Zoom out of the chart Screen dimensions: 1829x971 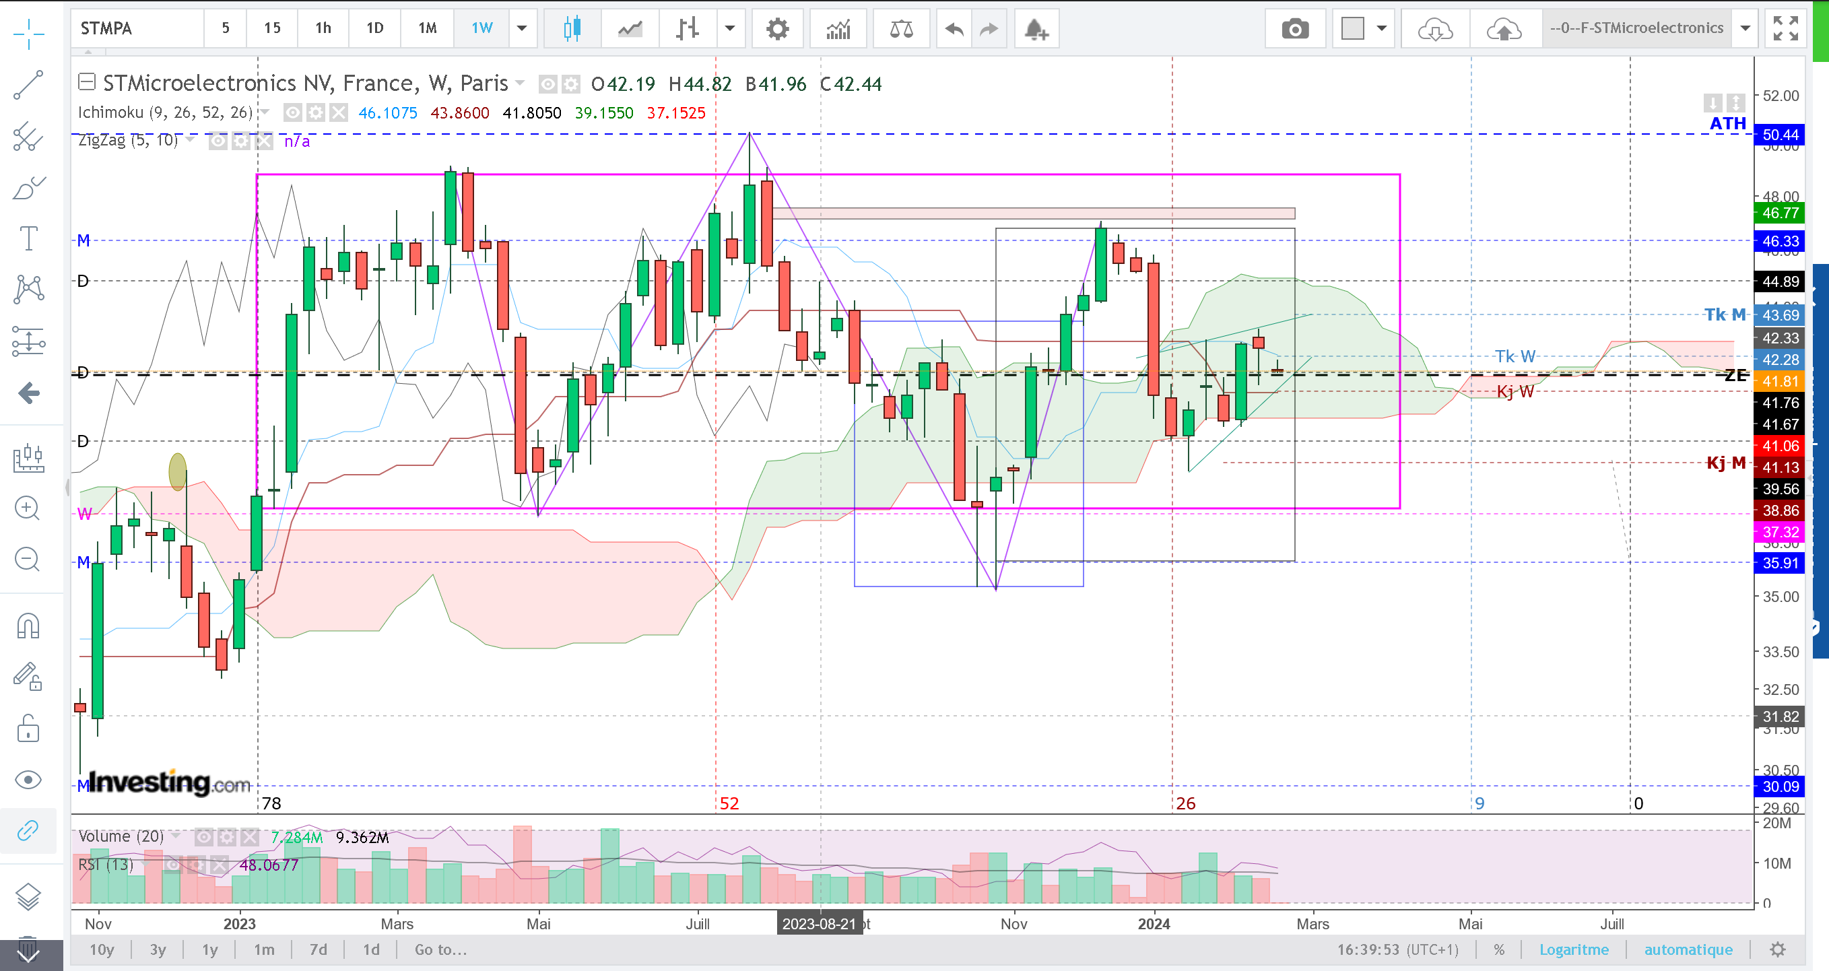click(28, 560)
